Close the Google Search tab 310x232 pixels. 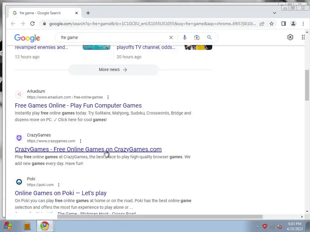[77, 13]
